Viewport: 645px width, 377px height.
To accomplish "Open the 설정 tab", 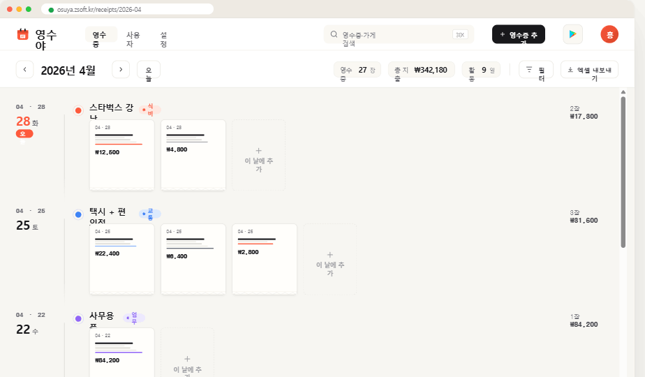I will pyautogui.click(x=163, y=39).
